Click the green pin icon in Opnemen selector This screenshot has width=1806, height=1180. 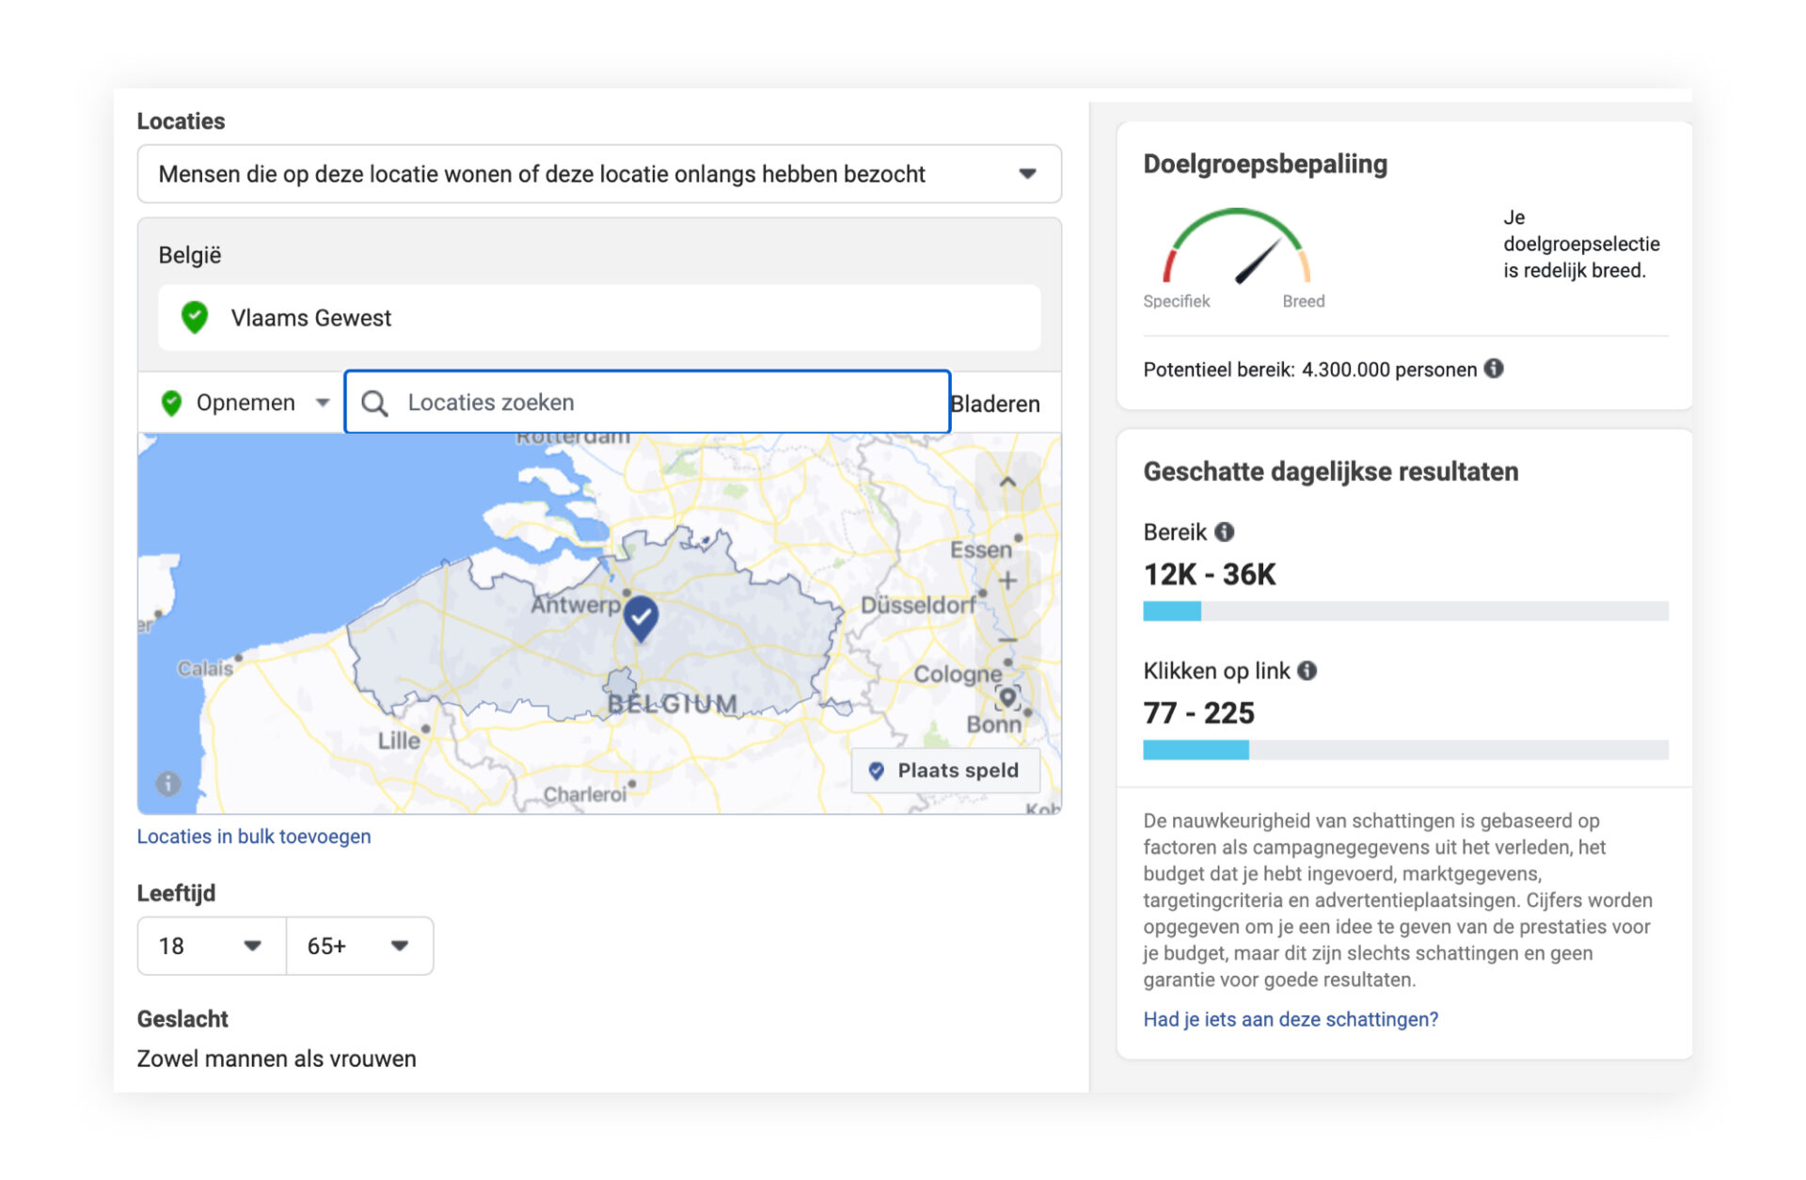point(171,403)
